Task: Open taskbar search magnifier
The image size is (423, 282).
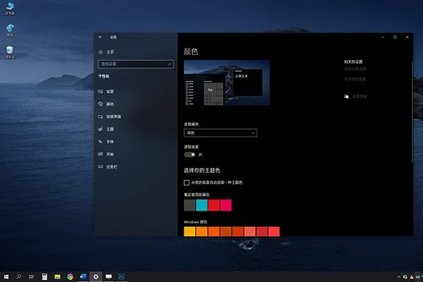Action: tap(19, 276)
